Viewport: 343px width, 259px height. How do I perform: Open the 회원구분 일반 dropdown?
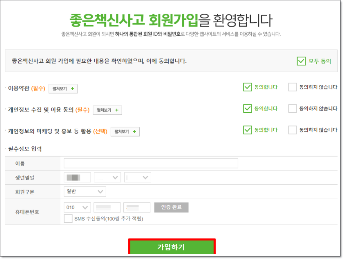85,192
